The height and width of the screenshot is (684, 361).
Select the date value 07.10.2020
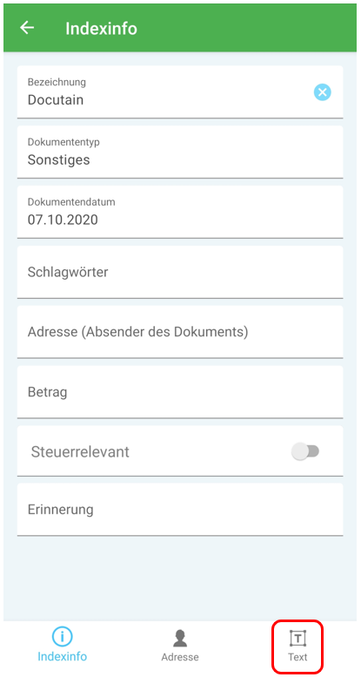point(63,220)
